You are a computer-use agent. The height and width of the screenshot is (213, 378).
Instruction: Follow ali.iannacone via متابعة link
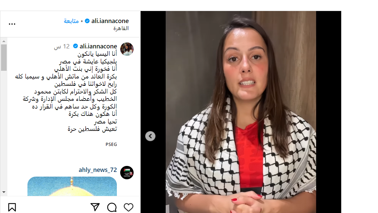[x=71, y=21]
